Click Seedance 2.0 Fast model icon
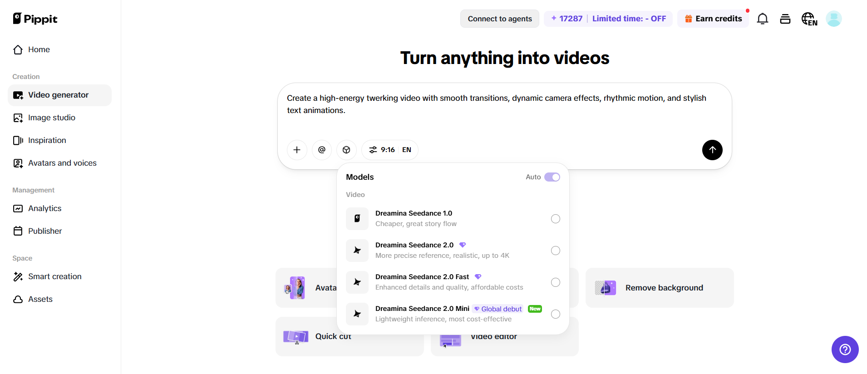 [x=357, y=282]
